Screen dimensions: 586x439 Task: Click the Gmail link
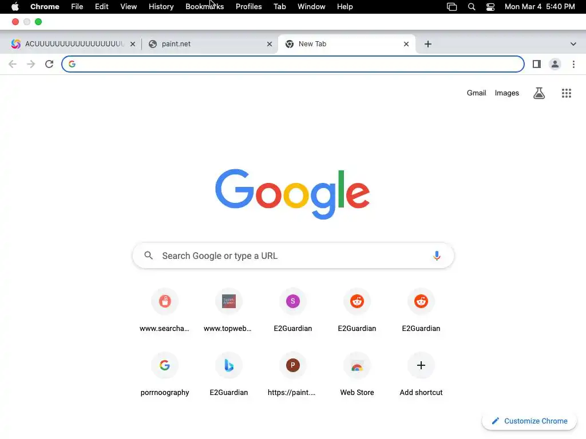pos(476,93)
